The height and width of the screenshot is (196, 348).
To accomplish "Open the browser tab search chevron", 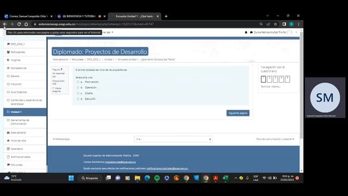I will point(268,16).
